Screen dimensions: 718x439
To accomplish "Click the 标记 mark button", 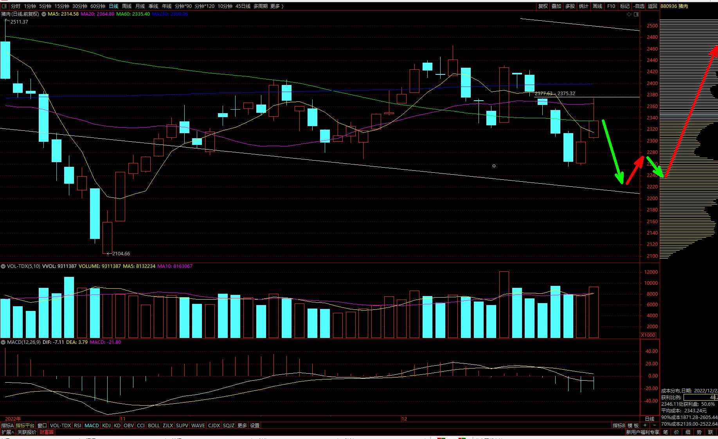I will click(x=625, y=6).
